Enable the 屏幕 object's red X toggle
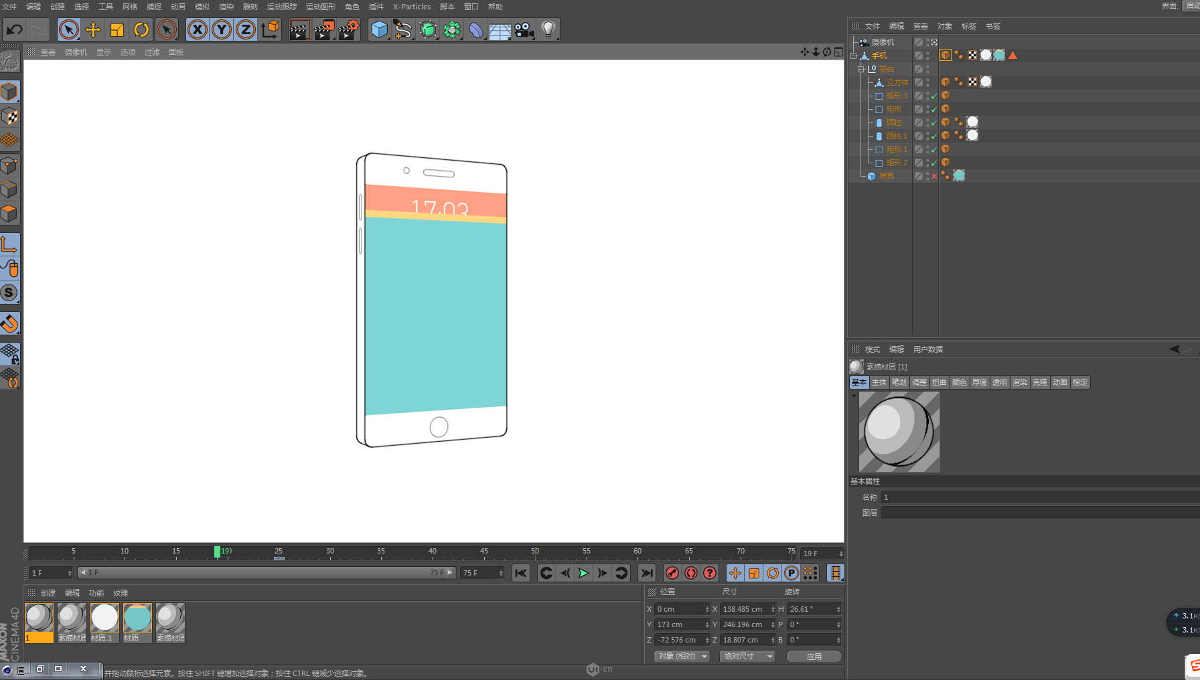This screenshot has height=680, width=1200. pos(934,176)
